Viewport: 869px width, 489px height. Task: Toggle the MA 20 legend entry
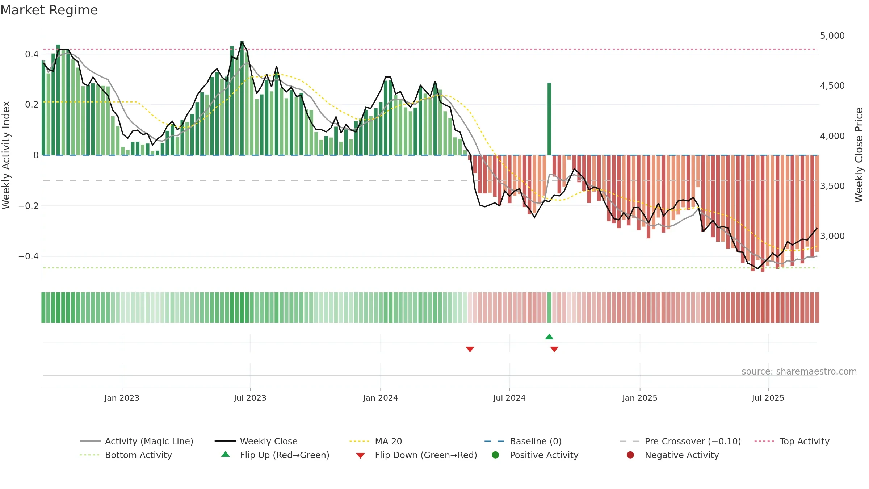(375, 441)
